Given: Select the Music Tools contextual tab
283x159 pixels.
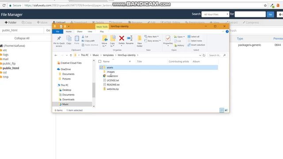Looking at the screenshot, I should click(102, 26).
